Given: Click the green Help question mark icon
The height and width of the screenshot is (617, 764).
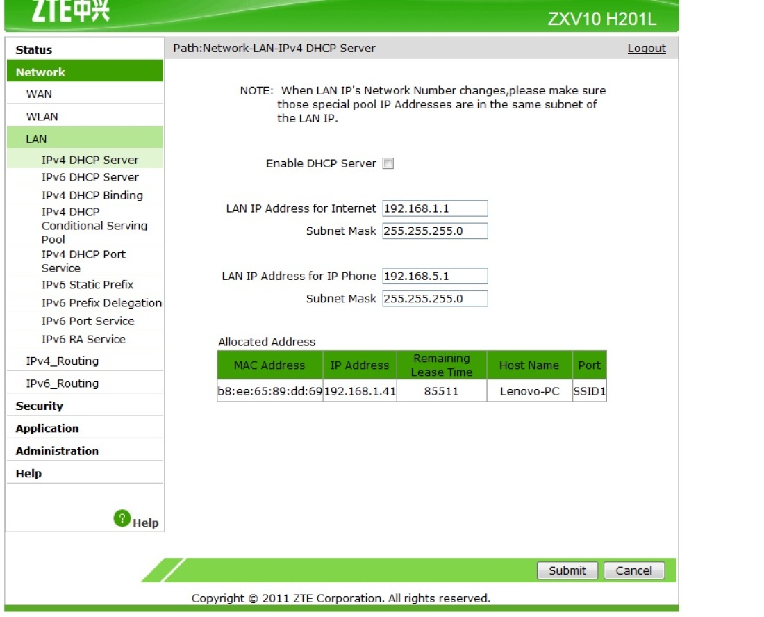Looking at the screenshot, I should pyautogui.click(x=122, y=518).
